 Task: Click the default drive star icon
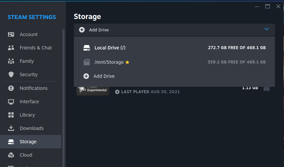pyautogui.click(x=127, y=62)
